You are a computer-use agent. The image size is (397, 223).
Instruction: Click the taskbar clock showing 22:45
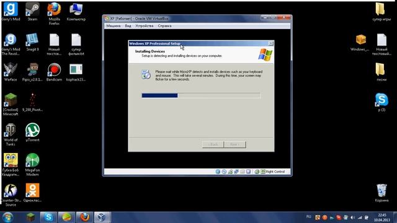[x=382, y=217]
